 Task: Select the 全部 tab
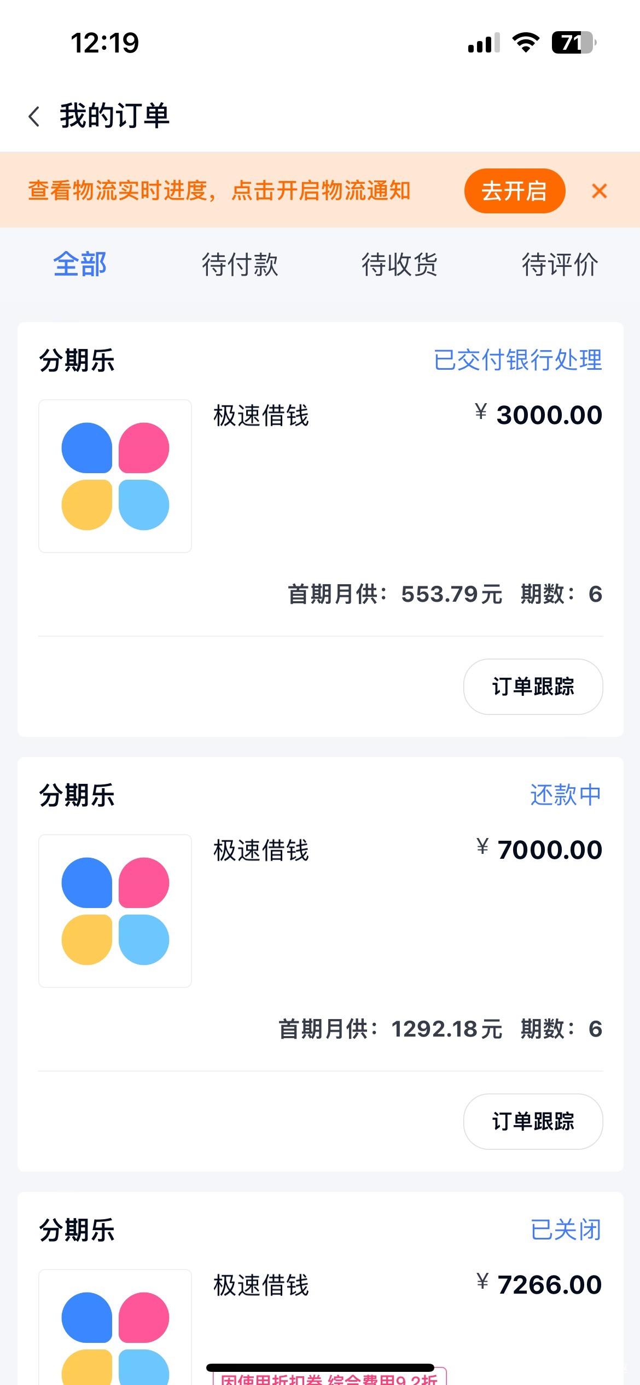pos(80,265)
